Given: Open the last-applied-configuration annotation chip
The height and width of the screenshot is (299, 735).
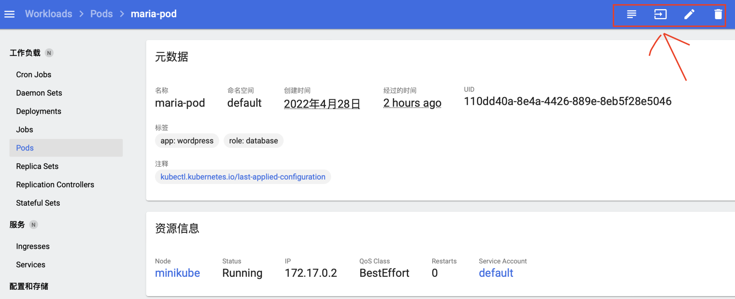Looking at the screenshot, I should click(243, 177).
